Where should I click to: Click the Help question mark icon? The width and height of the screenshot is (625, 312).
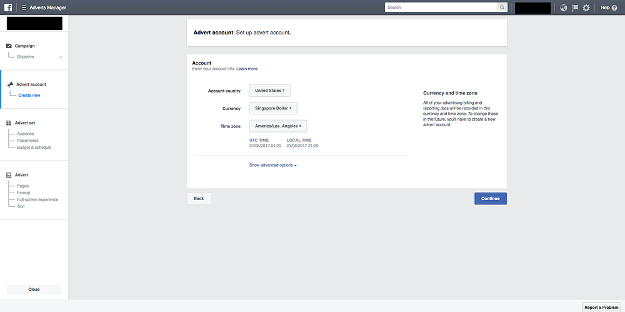[x=614, y=8]
